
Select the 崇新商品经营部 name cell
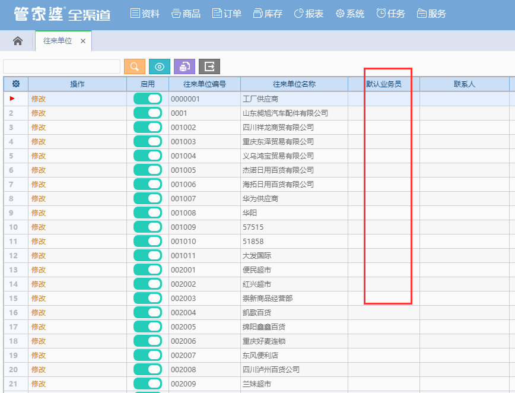coord(294,299)
